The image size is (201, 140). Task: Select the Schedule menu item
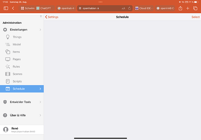22,89
